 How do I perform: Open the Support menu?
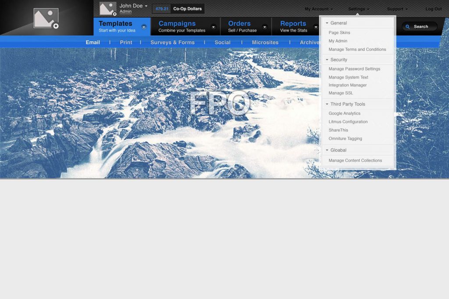tap(397, 9)
